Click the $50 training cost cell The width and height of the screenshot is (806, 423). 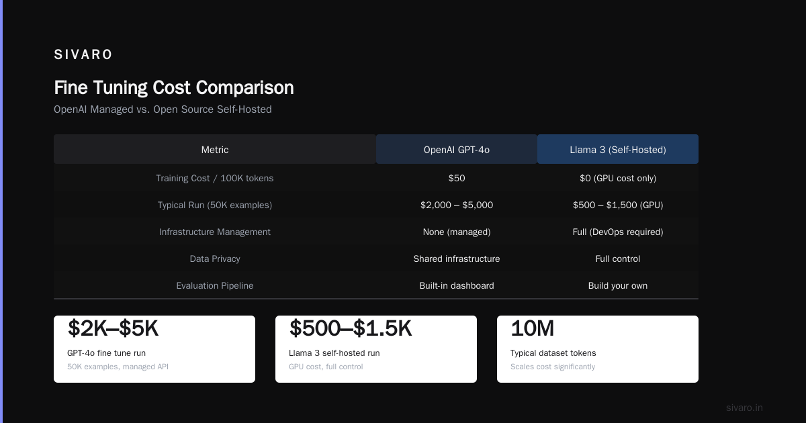[x=457, y=178]
